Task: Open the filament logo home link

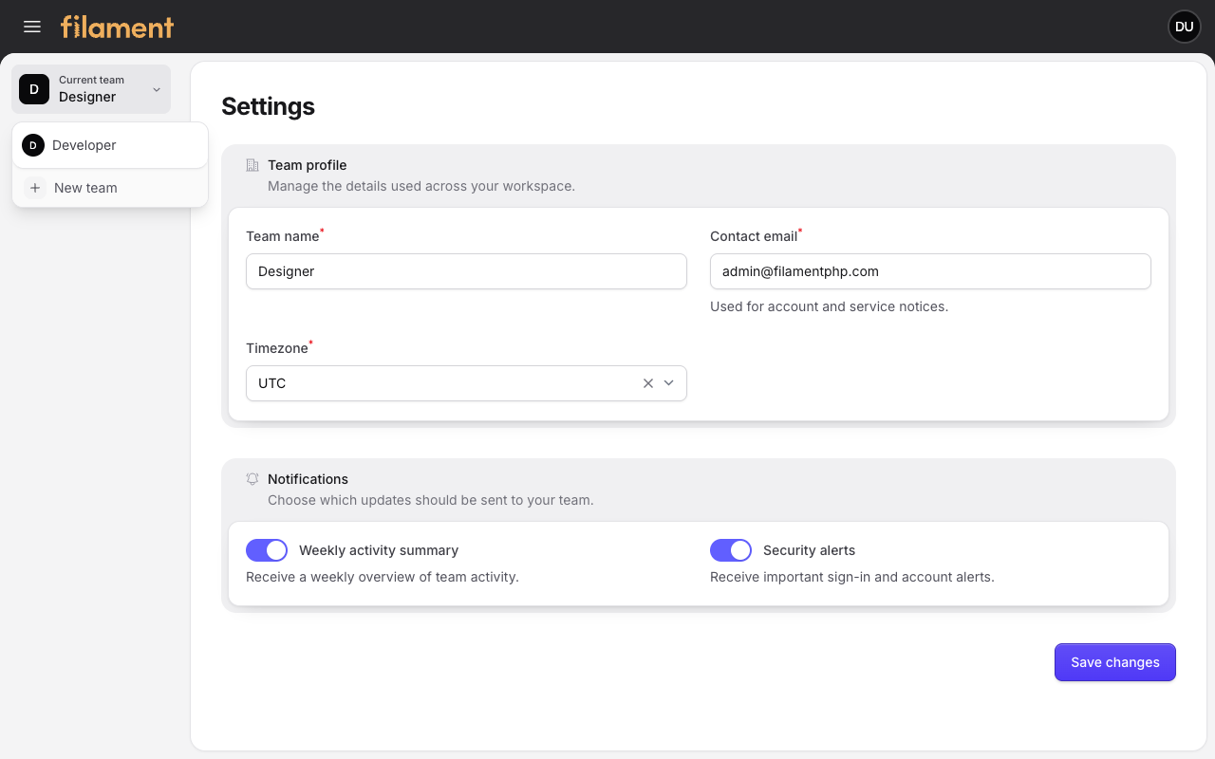Action: pos(118,27)
